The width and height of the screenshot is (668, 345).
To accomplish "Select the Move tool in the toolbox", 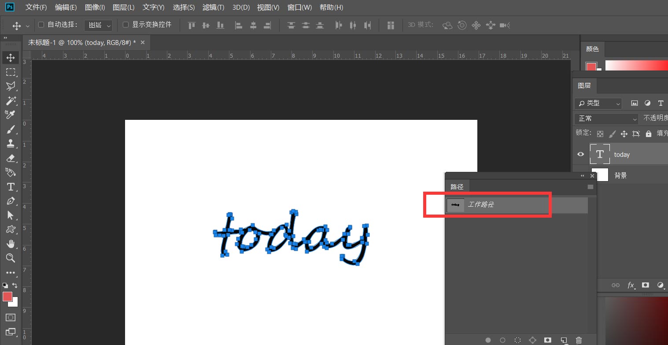I will (x=11, y=58).
